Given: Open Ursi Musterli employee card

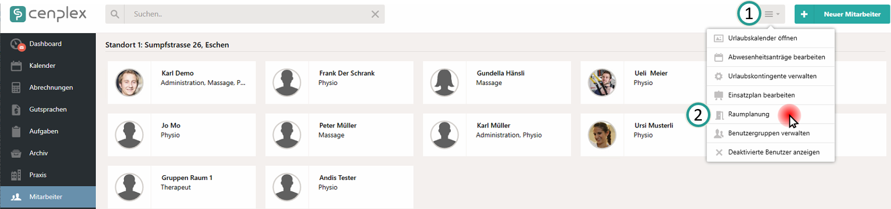Looking at the screenshot, I should click(x=643, y=135).
